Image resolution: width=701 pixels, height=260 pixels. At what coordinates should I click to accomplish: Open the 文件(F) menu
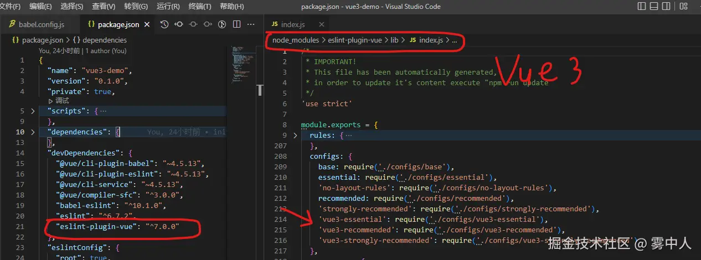point(11,6)
